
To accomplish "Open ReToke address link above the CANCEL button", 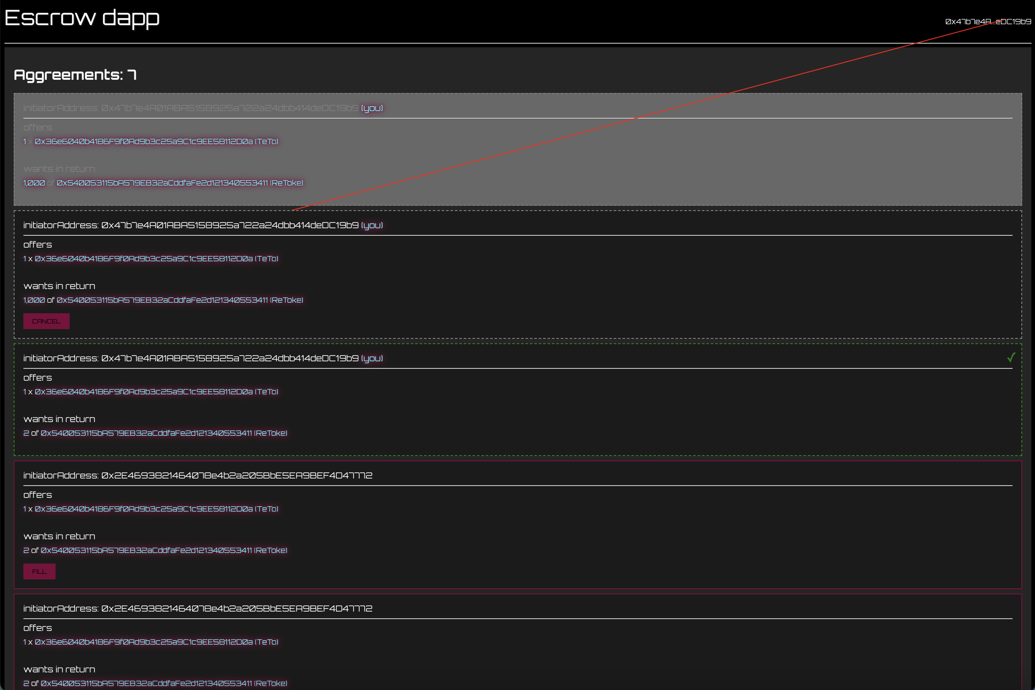I will point(179,300).
